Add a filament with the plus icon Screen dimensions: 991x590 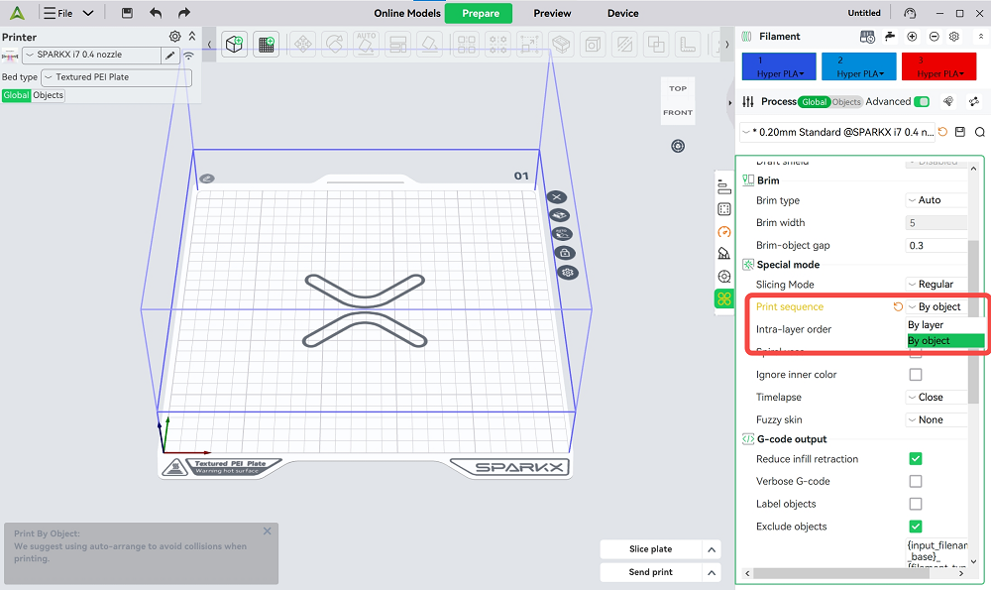pyautogui.click(x=912, y=37)
